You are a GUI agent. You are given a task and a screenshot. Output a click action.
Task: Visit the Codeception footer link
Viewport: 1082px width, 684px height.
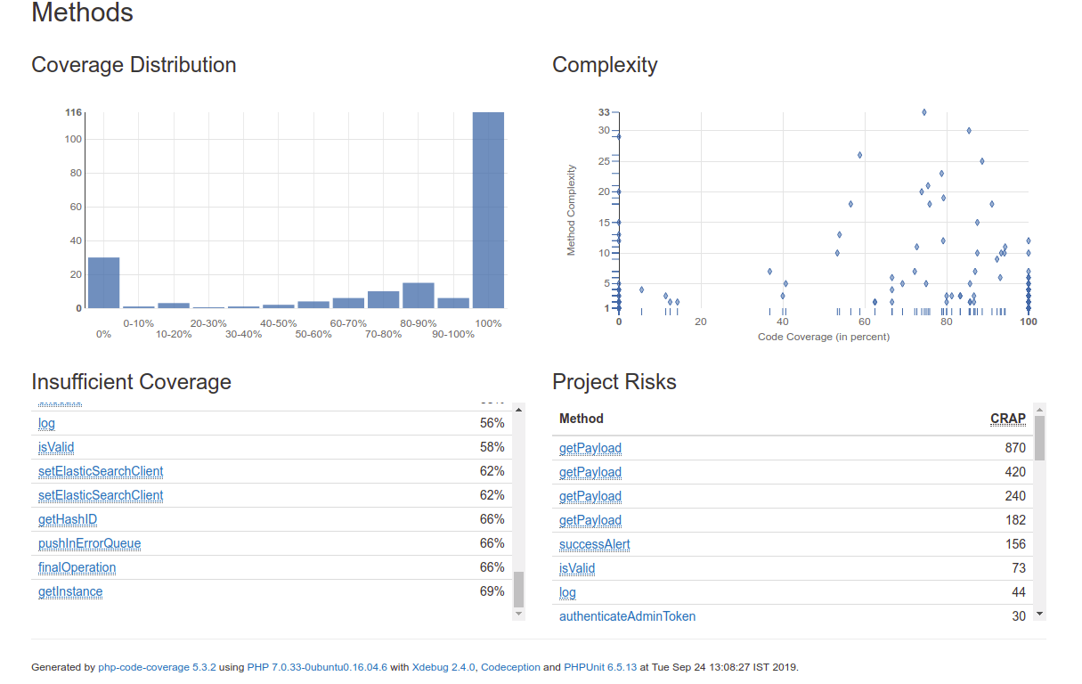(510, 667)
